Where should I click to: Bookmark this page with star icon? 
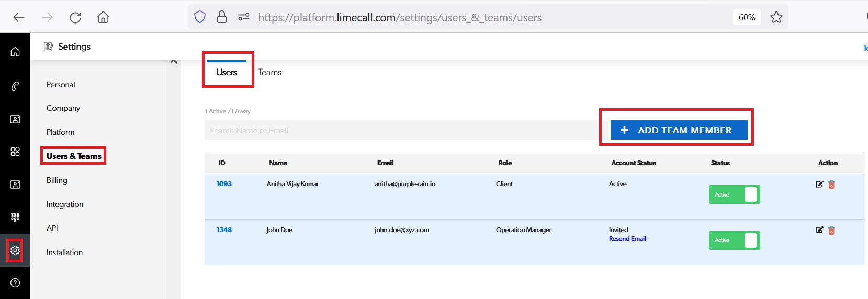point(776,17)
